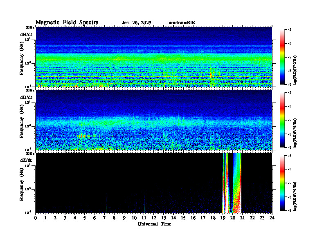Click the dH/dt color scale bar
Image resolution: width=324 pixels, height=250 pixels.
[x=282, y=57]
